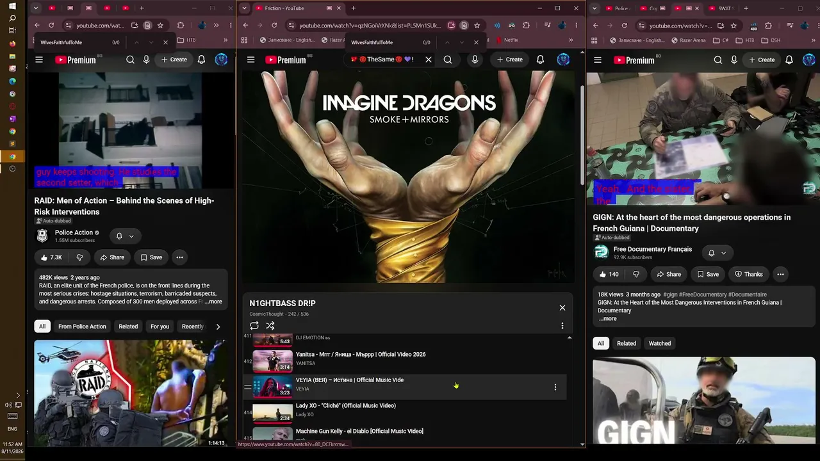Open the ENG language switcher in taskbar
This screenshot has width=820, height=461.
12,429
